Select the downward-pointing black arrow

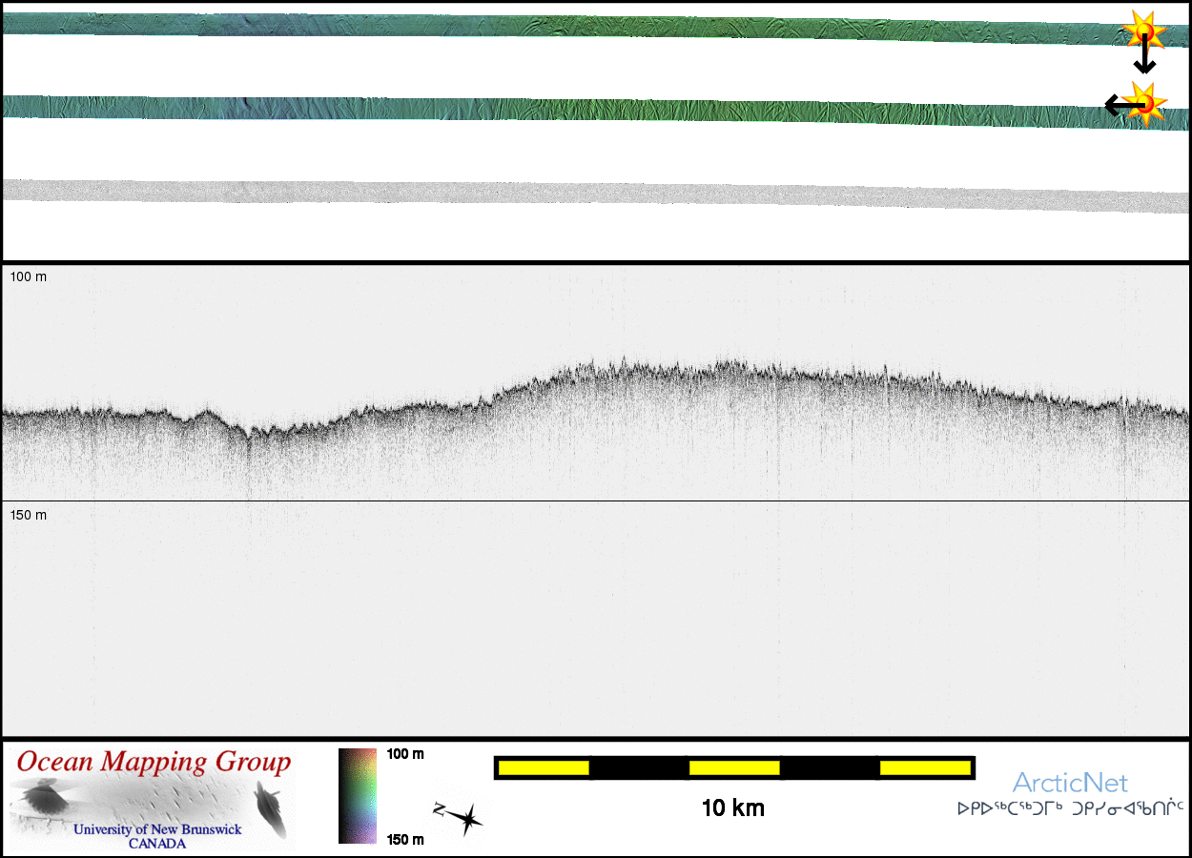[1144, 59]
